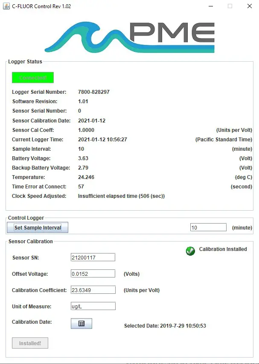Viewport: 259px width, 364px height.
Task: Click logger serial number 7800-828297
Action: [93, 92]
